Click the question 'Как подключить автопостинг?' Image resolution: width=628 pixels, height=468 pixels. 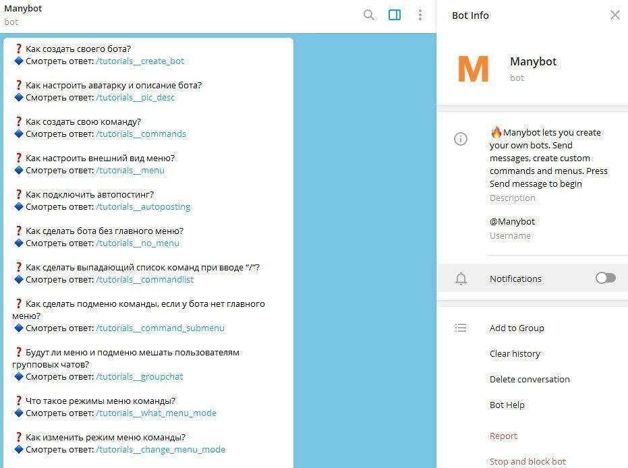coord(90,195)
